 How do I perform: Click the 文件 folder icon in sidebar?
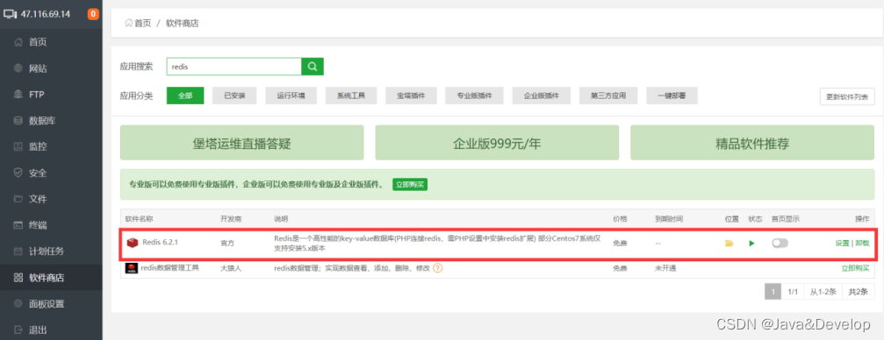point(18,199)
